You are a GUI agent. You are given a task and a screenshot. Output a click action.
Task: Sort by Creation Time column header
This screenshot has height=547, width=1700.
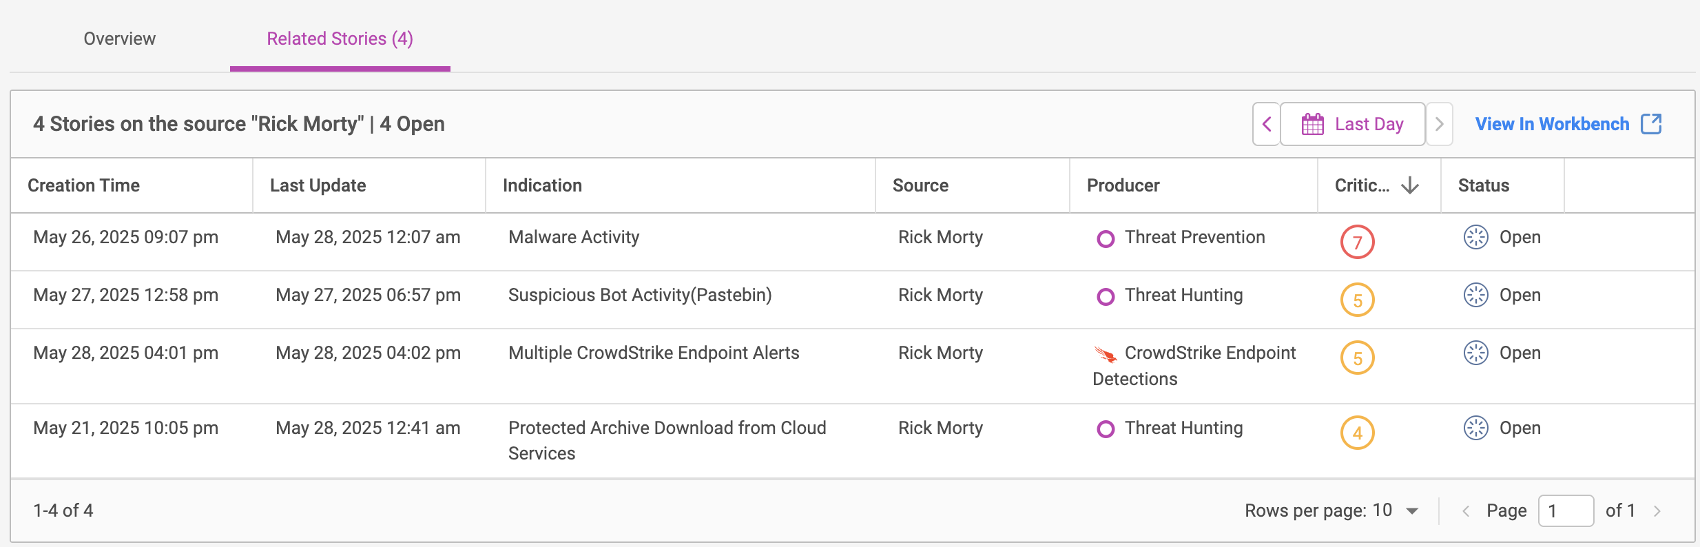(84, 185)
